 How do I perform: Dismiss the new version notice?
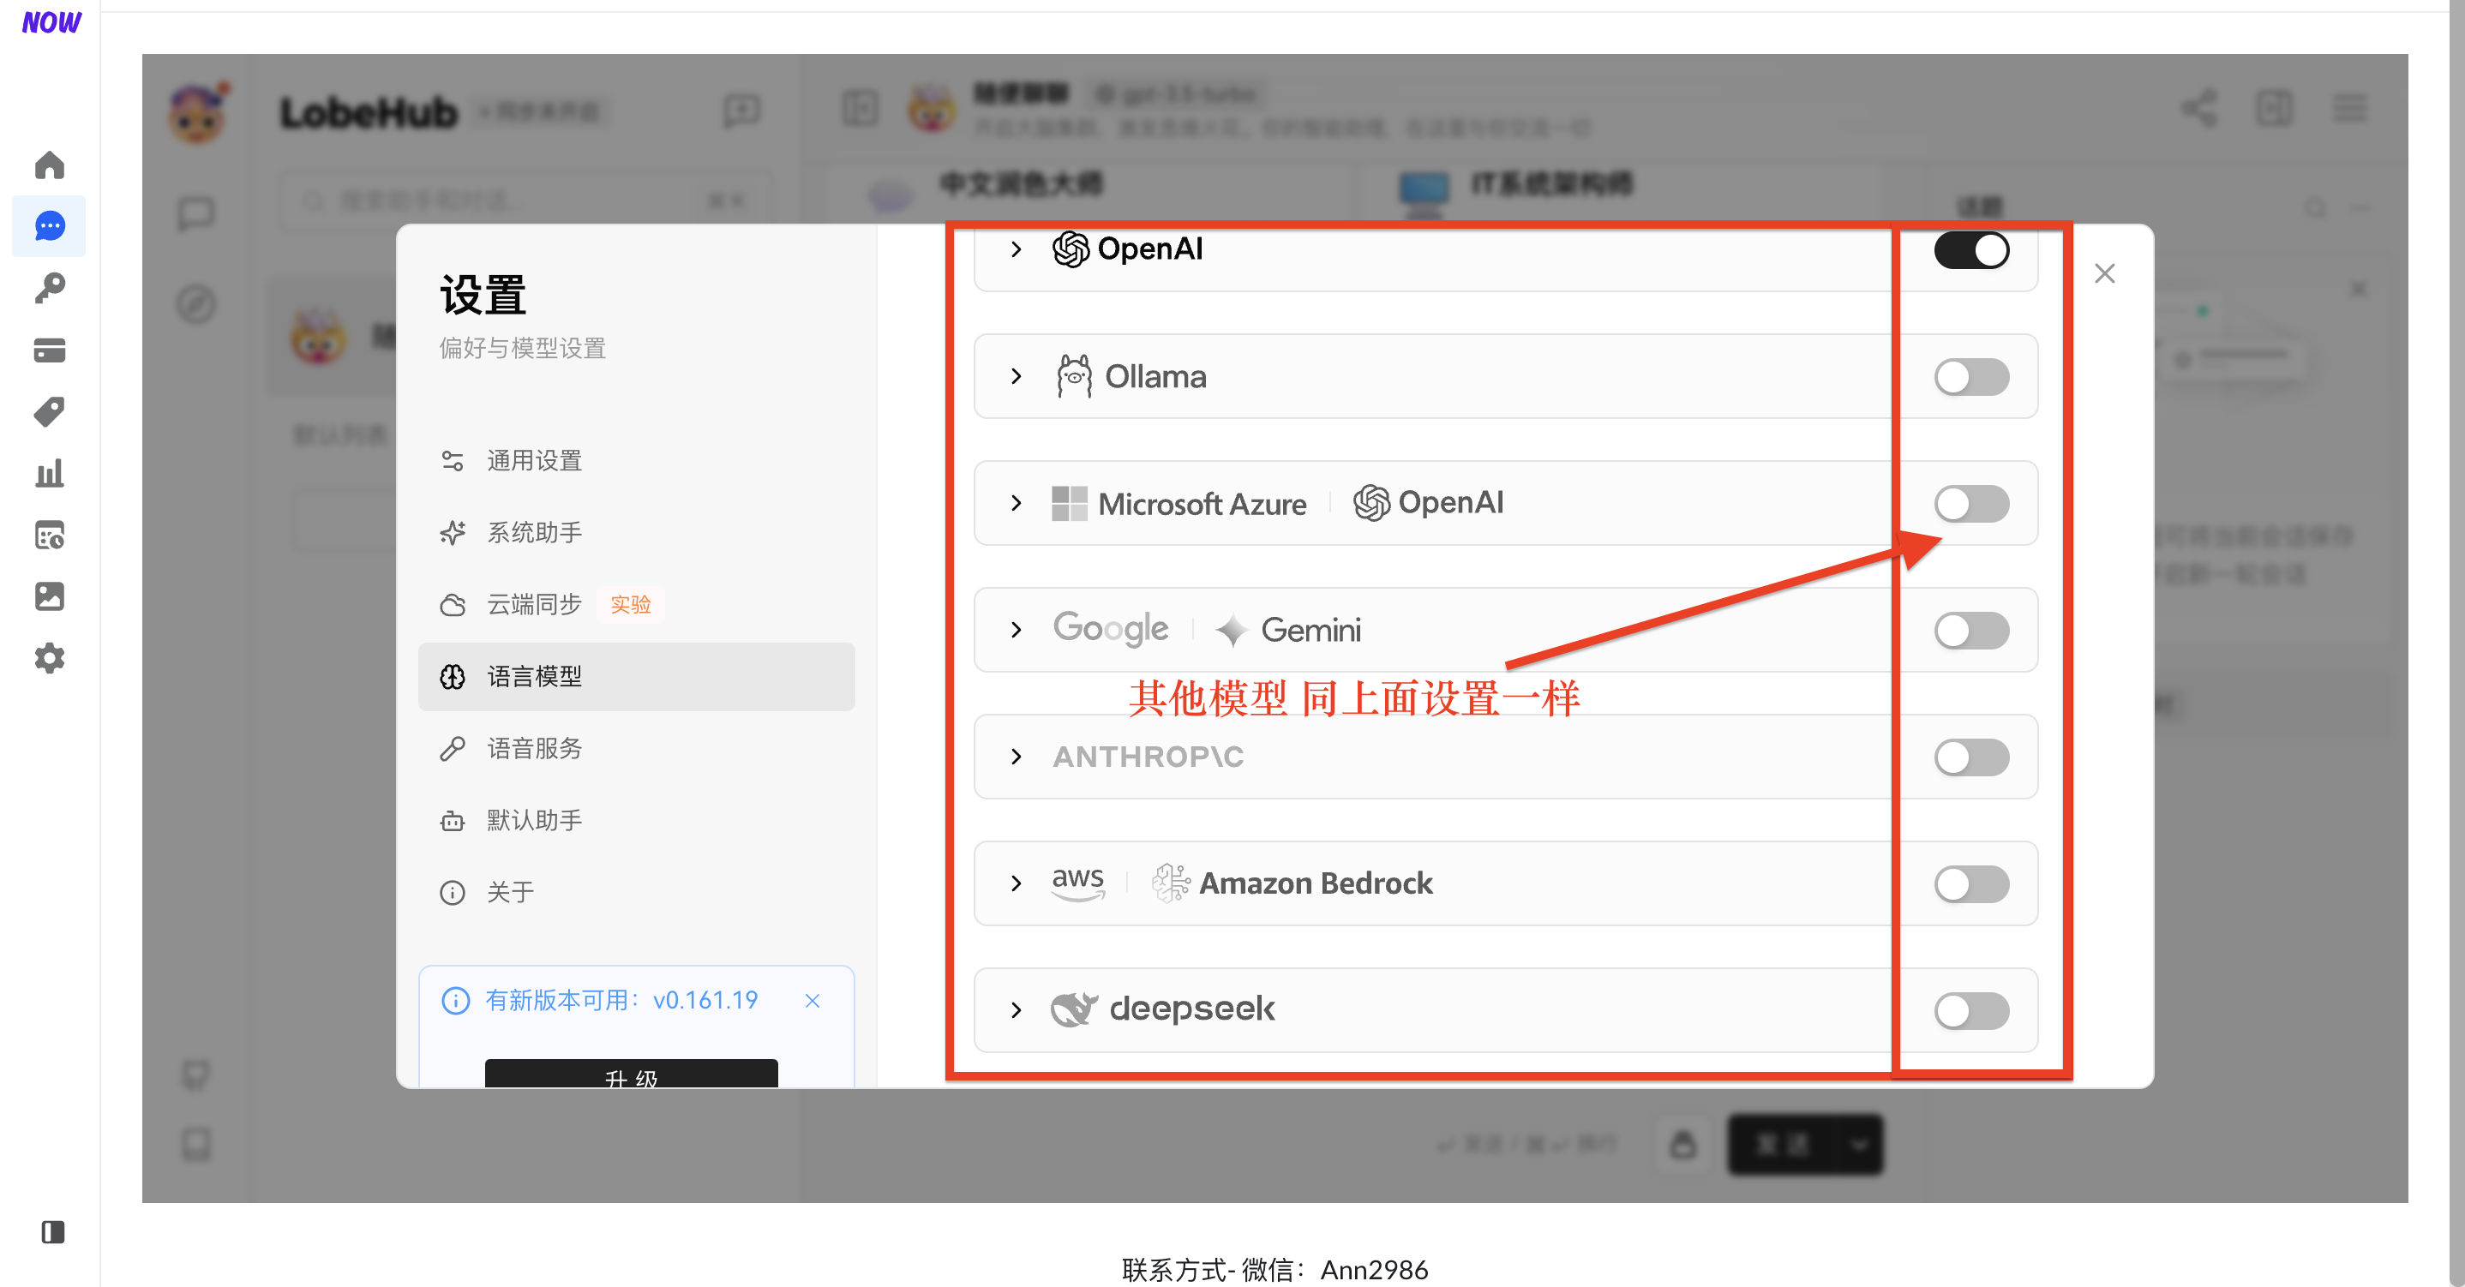(813, 1001)
